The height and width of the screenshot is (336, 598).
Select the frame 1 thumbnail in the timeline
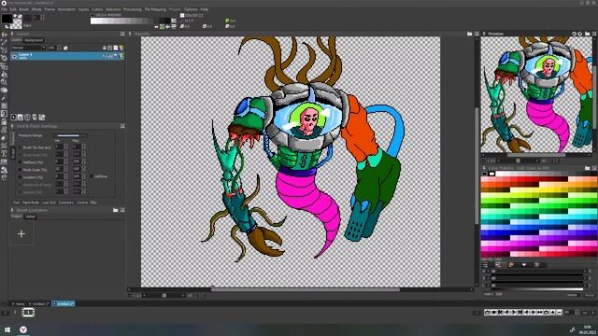coord(28,313)
